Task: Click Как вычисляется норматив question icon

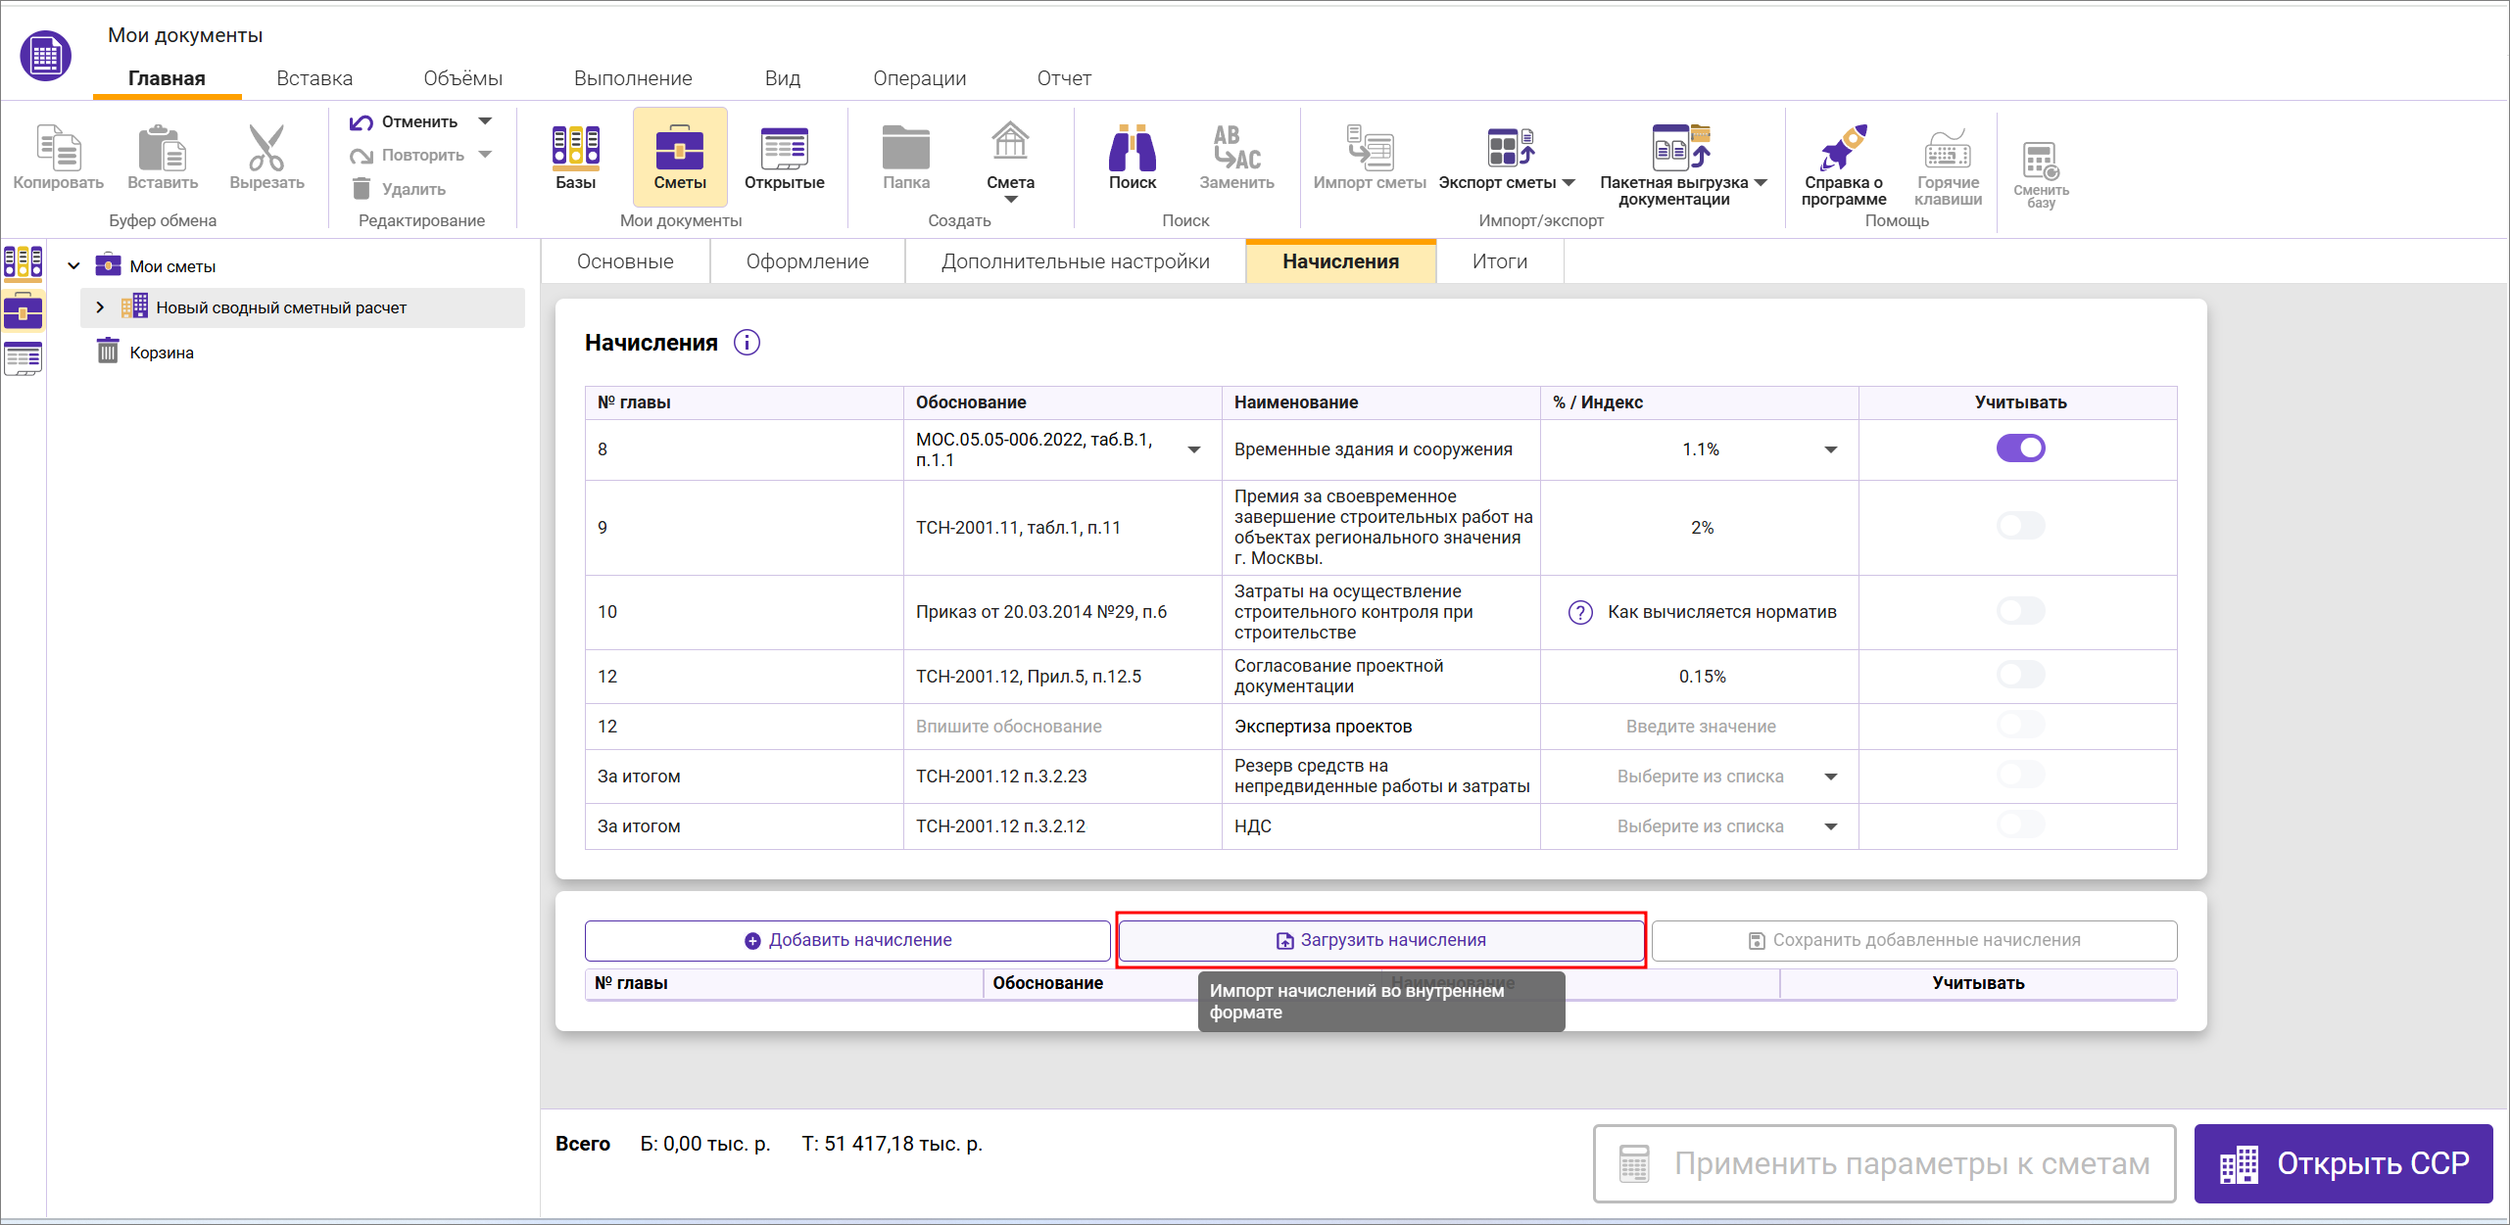Action: [x=1580, y=612]
